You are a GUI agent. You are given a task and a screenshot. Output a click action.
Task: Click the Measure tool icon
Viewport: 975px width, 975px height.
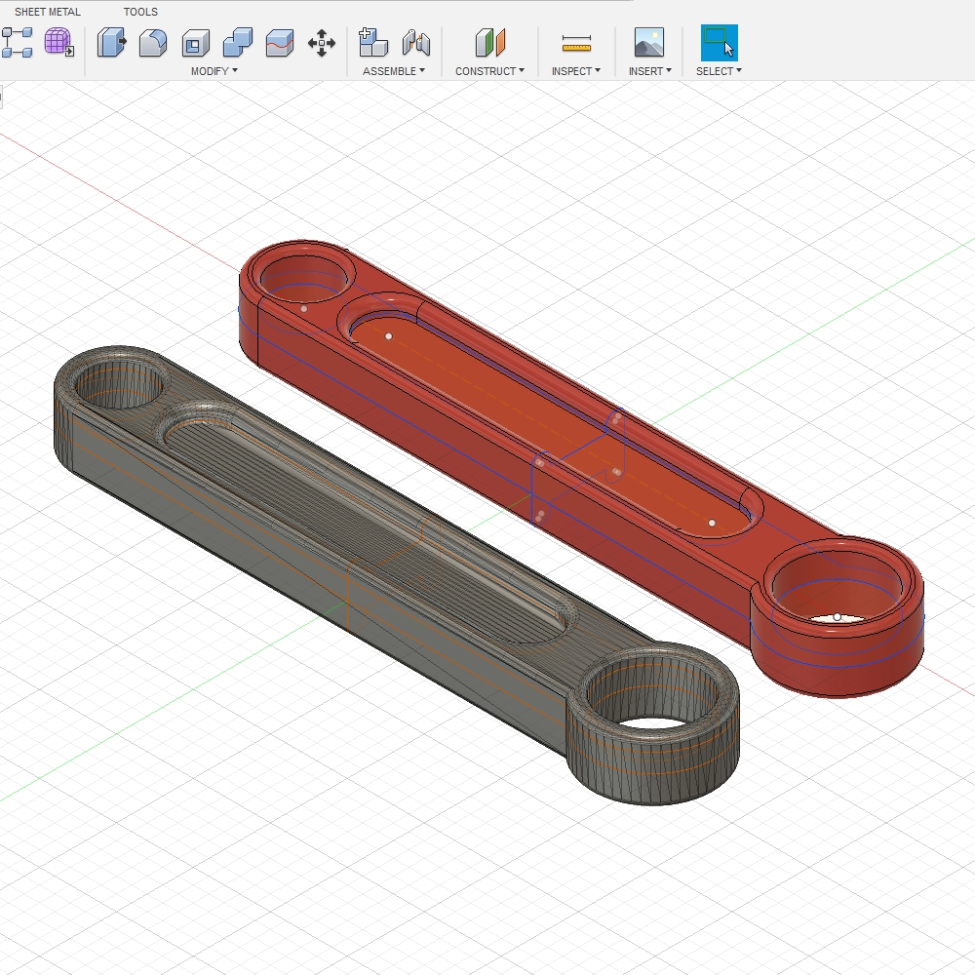[x=576, y=43]
